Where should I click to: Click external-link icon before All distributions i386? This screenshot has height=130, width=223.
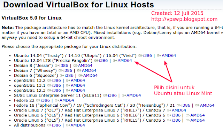[49, 125]
